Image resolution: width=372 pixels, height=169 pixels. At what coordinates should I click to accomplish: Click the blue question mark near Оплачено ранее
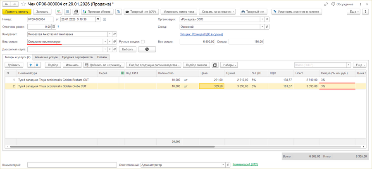[x=58, y=27]
